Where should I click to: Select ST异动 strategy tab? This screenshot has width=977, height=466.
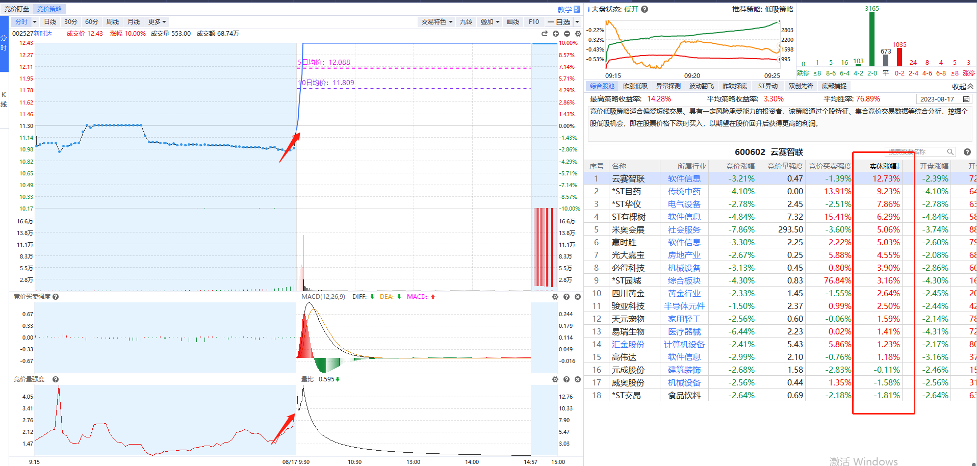pyautogui.click(x=768, y=86)
